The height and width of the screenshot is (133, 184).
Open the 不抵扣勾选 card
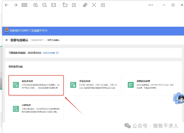[x=93, y=86]
